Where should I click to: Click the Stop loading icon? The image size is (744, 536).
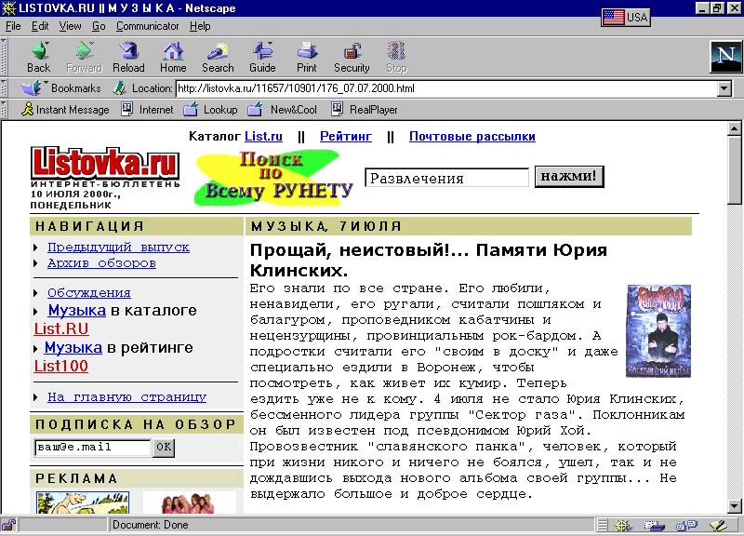coord(397,57)
